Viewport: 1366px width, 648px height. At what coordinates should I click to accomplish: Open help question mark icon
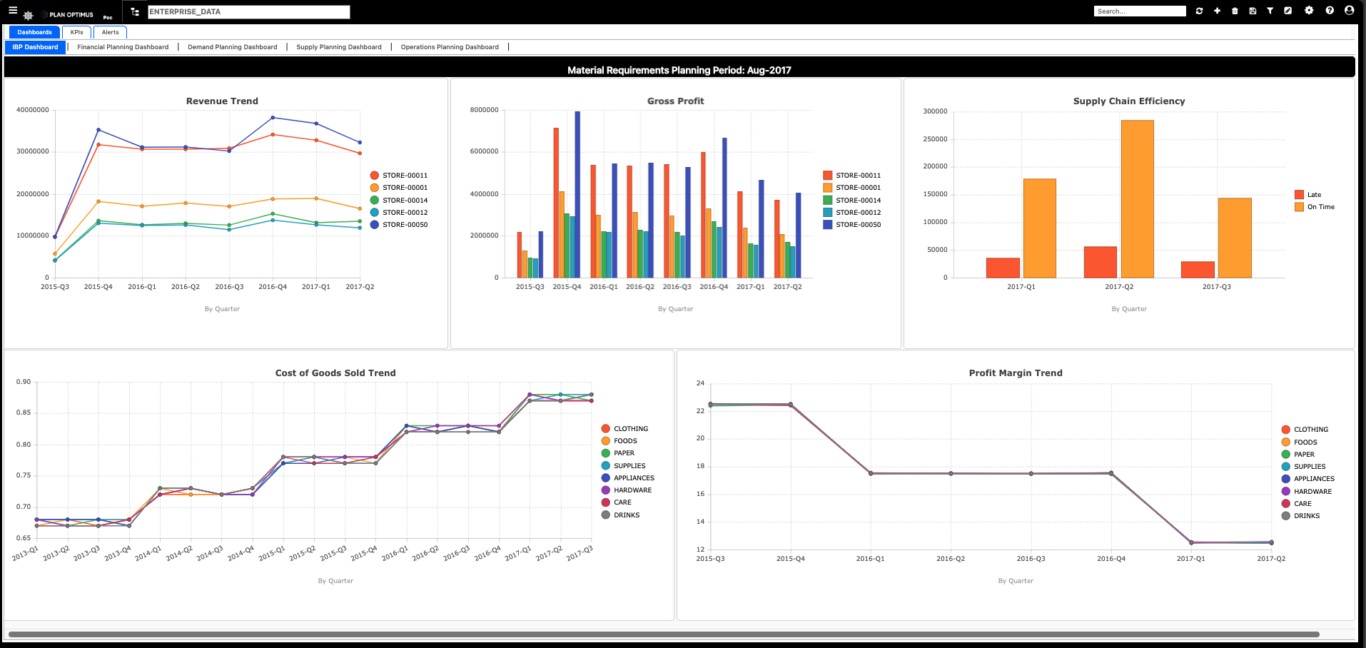click(1330, 10)
